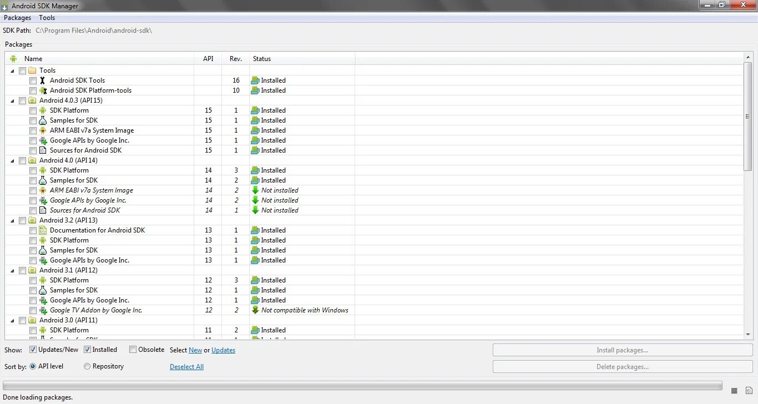This screenshot has height=404, width=758.
Task: Collapse the Android 3.2 (API 13) group
Action: tap(13, 220)
